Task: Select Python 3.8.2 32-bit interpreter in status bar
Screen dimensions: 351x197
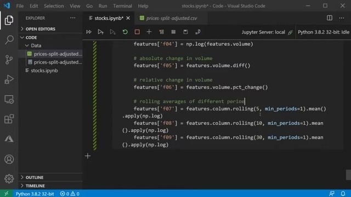Action: tap(35, 194)
